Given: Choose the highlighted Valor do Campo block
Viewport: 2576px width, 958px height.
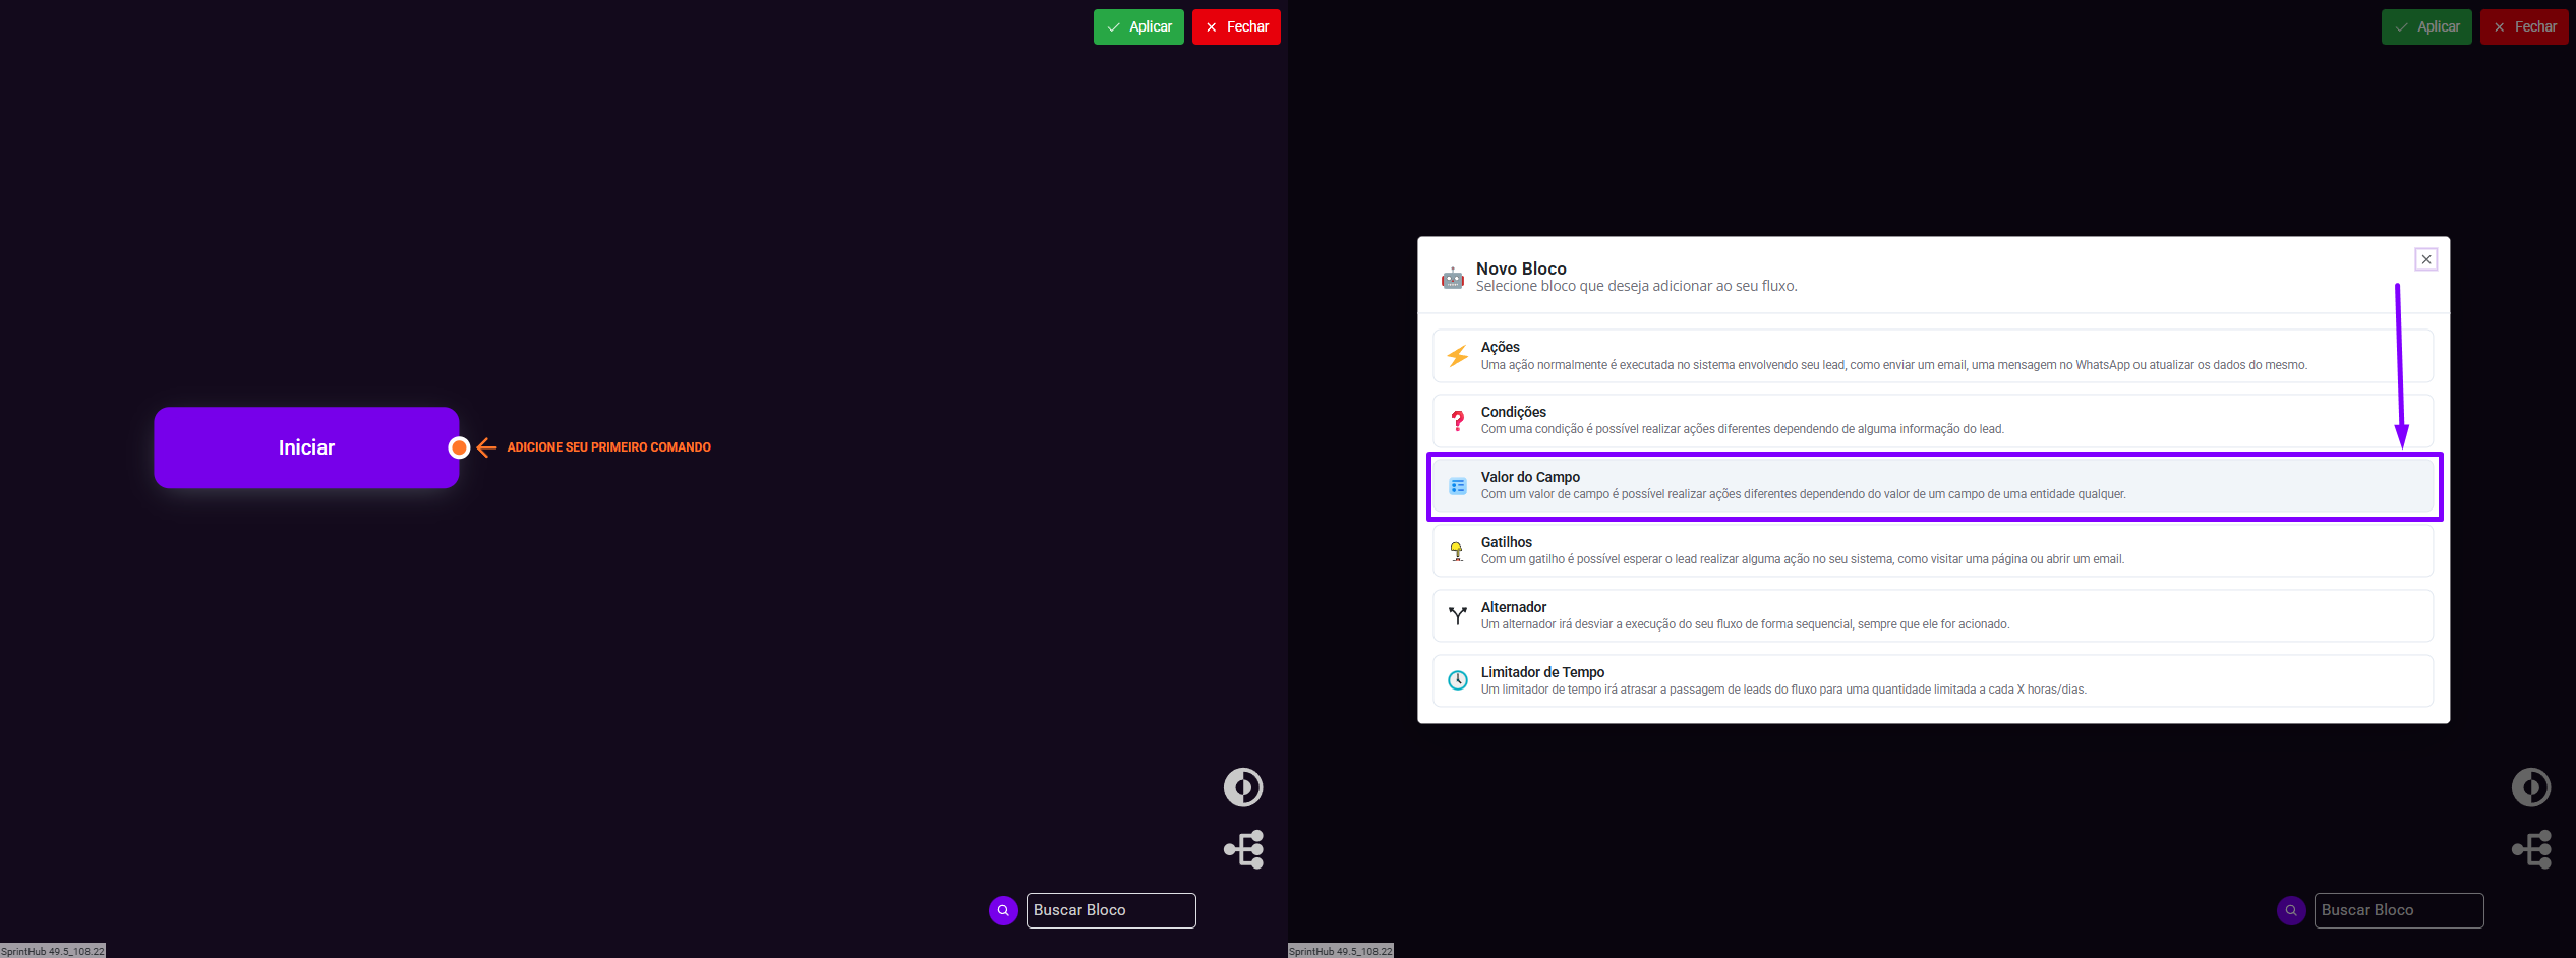Looking at the screenshot, I should 1932,486.
